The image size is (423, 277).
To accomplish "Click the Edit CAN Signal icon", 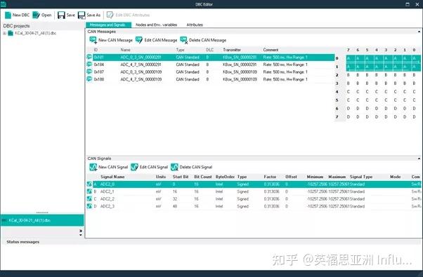I will point(134,167).
